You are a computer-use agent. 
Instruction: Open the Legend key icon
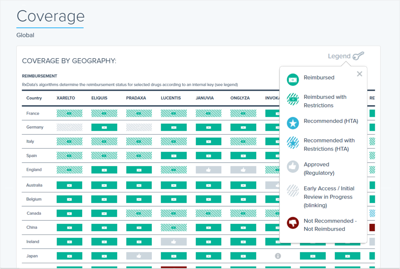tap(358, 56)
